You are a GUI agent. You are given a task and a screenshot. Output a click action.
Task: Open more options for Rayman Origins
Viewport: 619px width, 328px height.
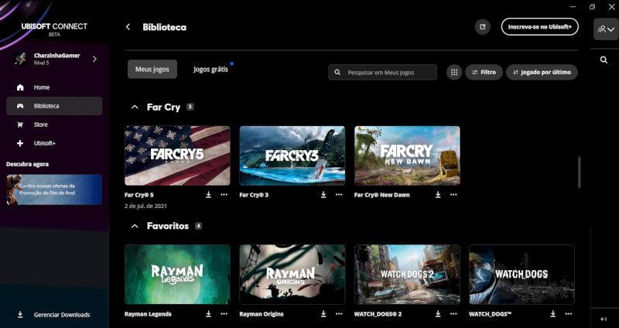tap(339, 314)
